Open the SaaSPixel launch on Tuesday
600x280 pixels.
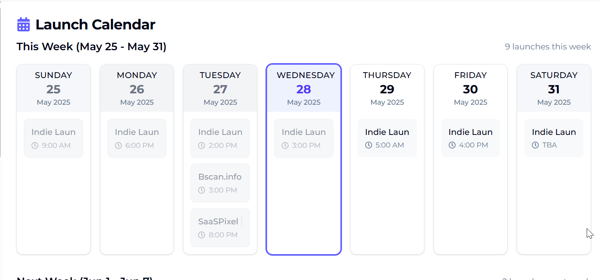[220, 227]
